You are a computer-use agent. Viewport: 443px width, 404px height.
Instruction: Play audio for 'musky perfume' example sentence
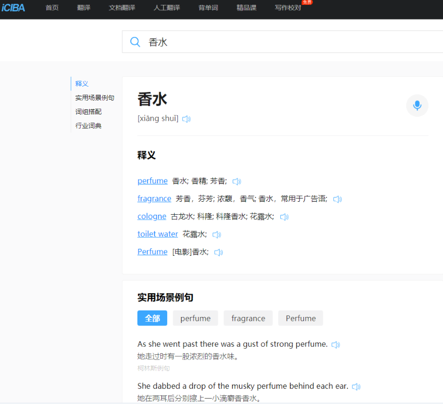356,387
